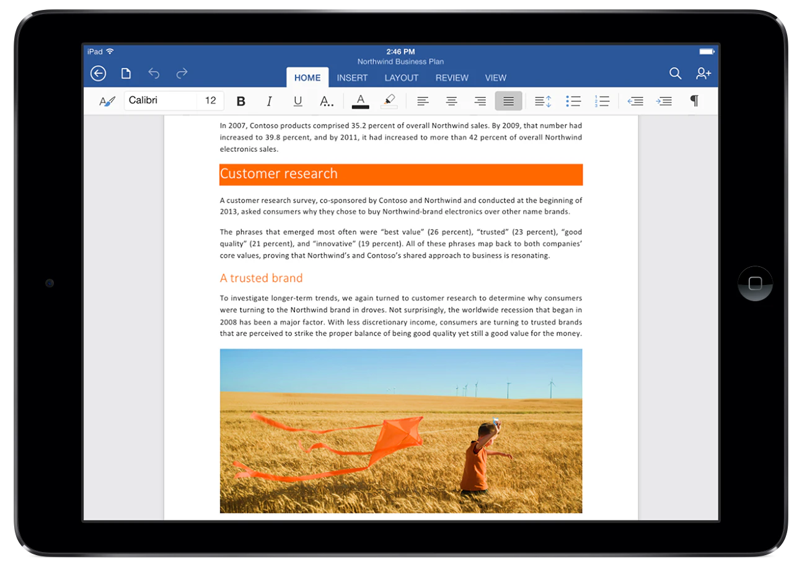The height and width of the screenshot is (578, 802).
Task: Undo the last action
Action: [154, 73]
